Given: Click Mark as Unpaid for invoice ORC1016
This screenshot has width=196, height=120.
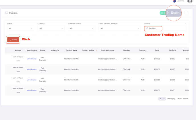Looking at the screenshot, I should [x=18, y=78].
